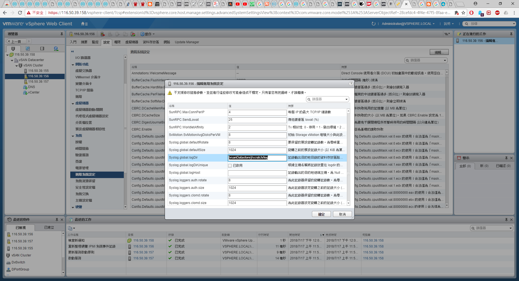This screenshot has height=281, width=519.
Task: Click Syslog.global.logDir value field
Action: [x=257, y=158]
